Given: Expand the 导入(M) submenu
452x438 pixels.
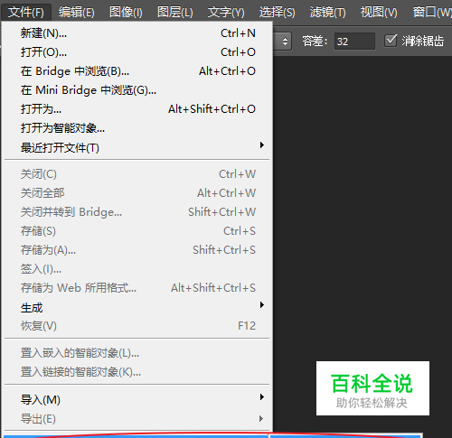Looking at the screenshot, I should pyautogui.click(x=137, y=399).
